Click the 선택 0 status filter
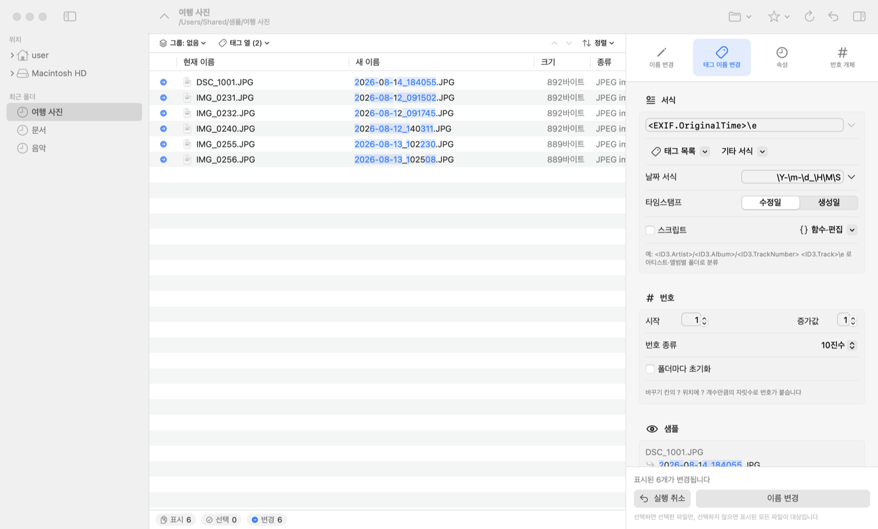The image size is (878, 529). point(221,520)
